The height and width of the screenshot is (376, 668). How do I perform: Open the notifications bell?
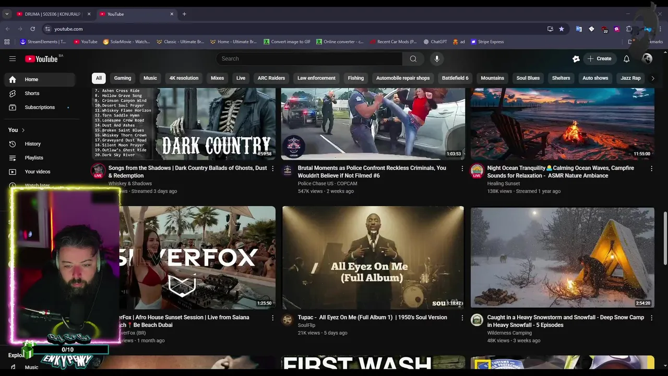pyautogui.click(x=626, y=58)
